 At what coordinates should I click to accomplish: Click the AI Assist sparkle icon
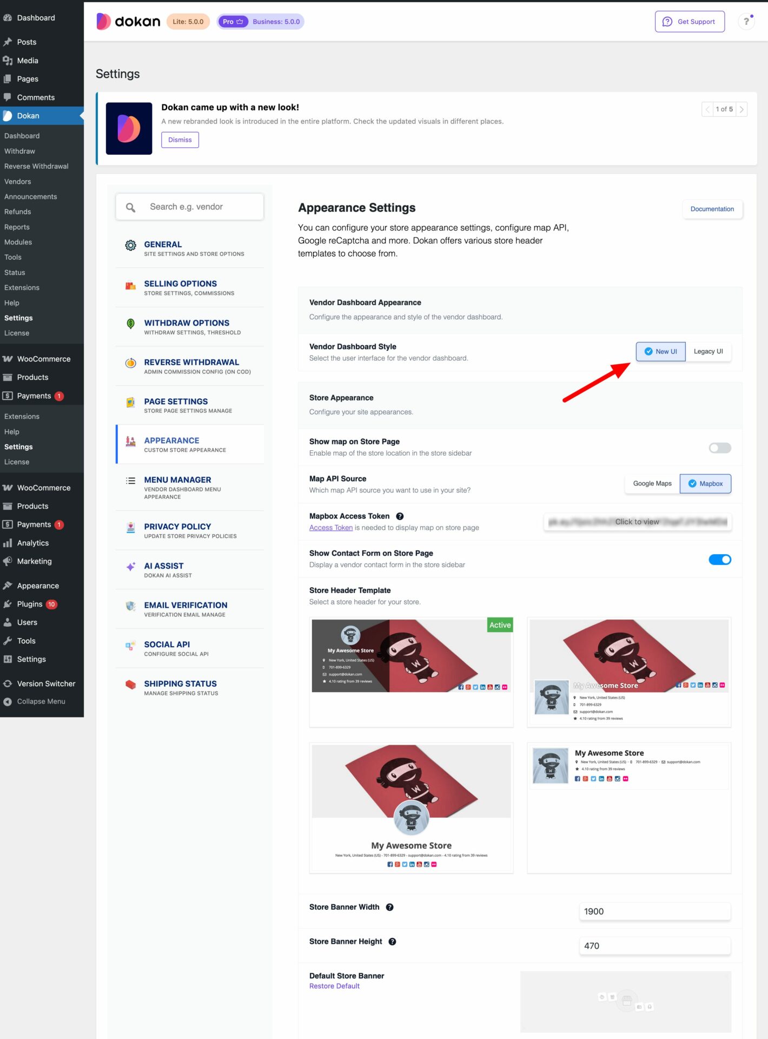pos(130,567)
